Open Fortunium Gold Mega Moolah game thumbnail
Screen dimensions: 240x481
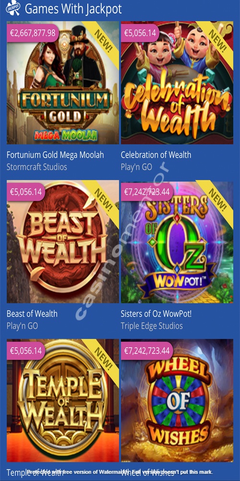(63, 83)
